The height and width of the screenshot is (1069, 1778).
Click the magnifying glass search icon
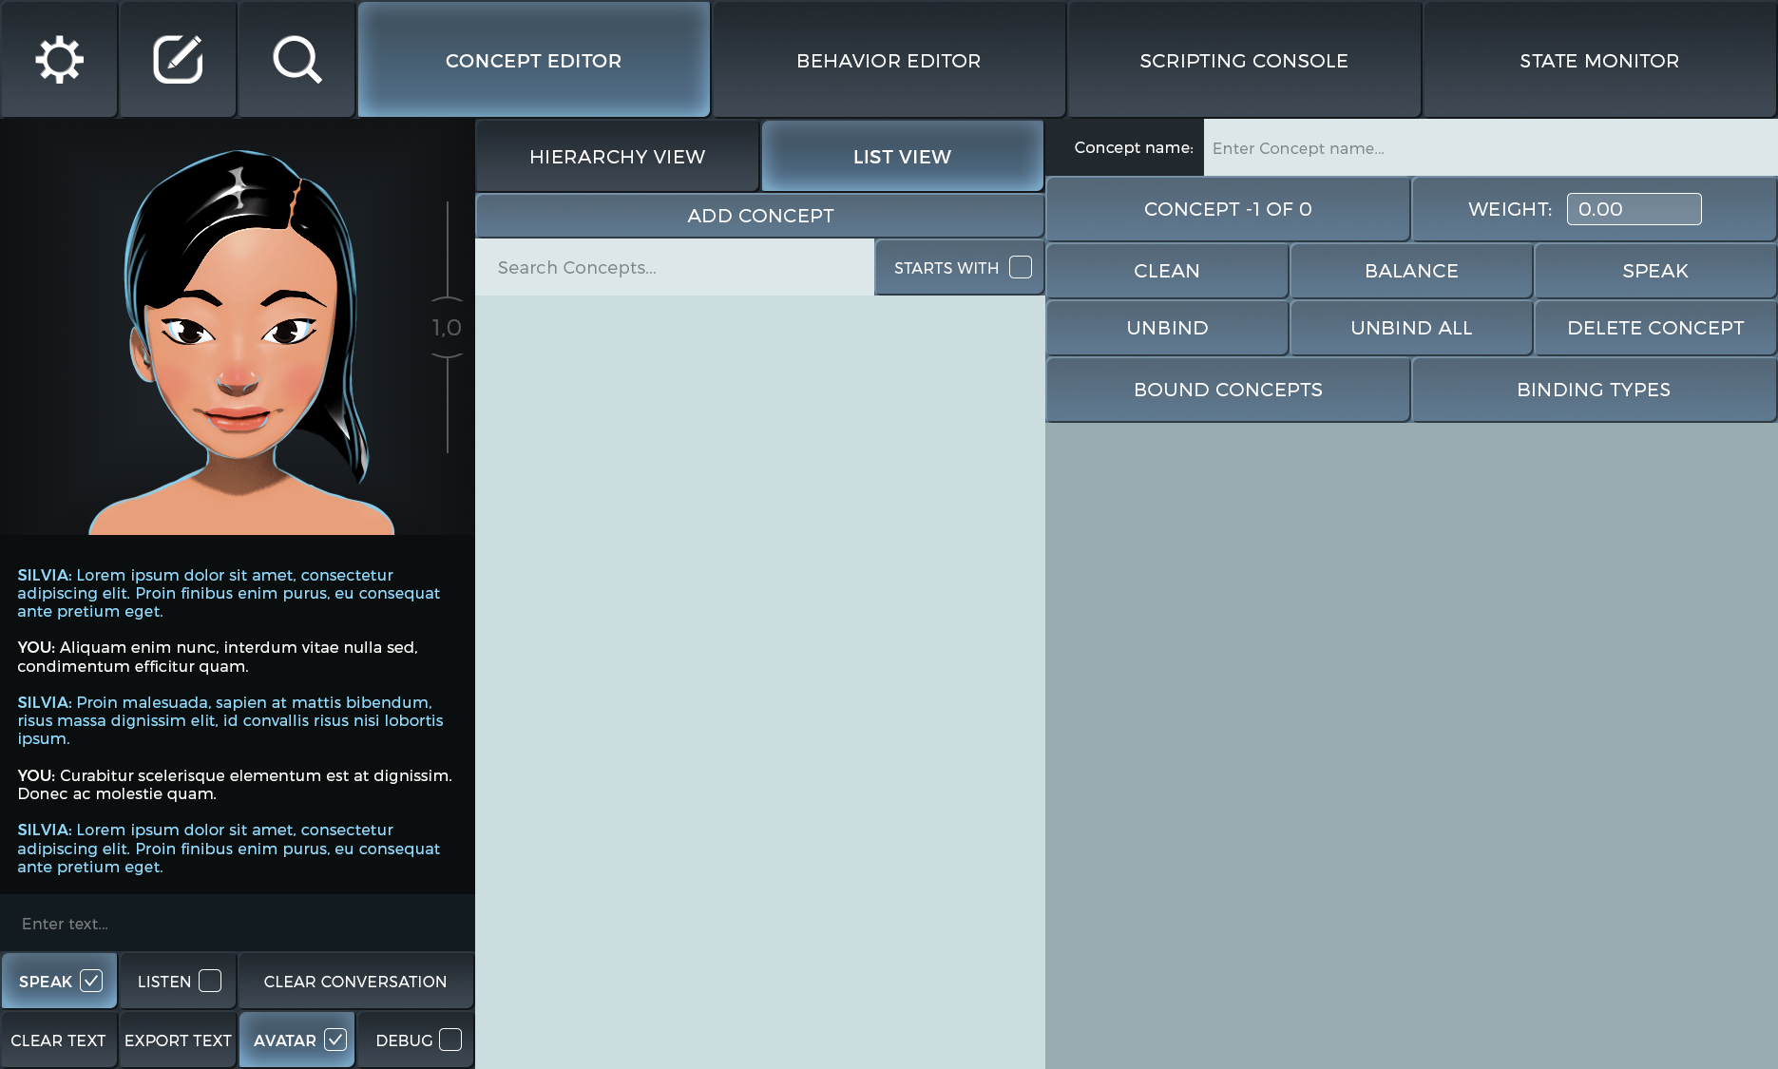[x=296, y=60]
